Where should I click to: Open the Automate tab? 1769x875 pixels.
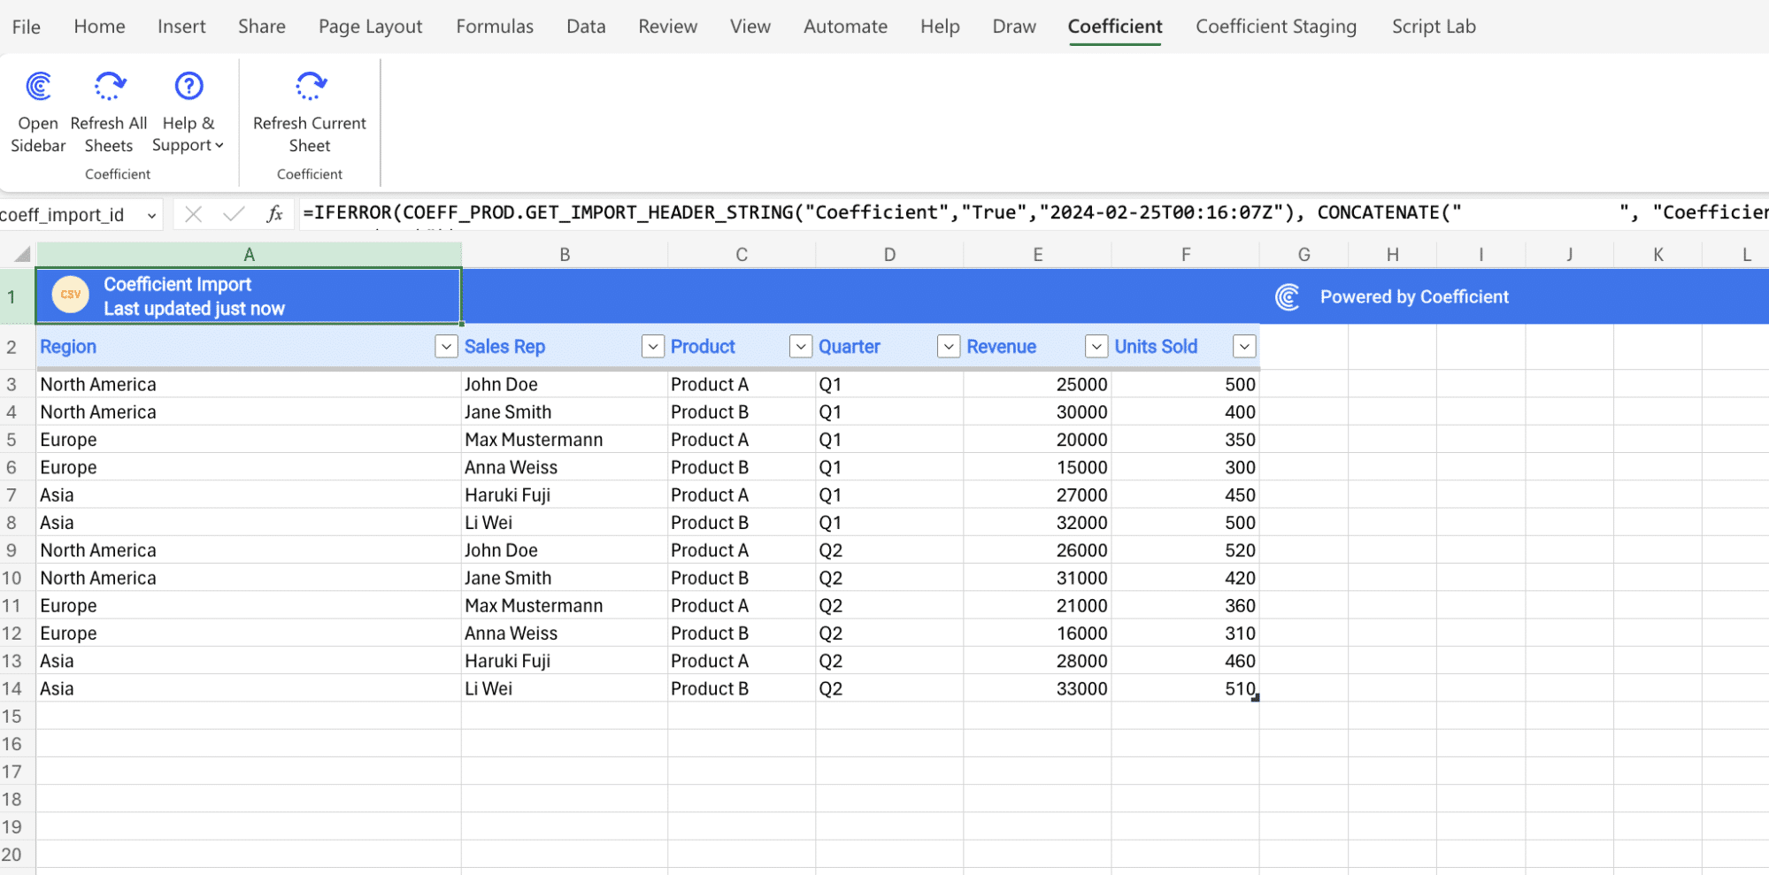point(845,27)
